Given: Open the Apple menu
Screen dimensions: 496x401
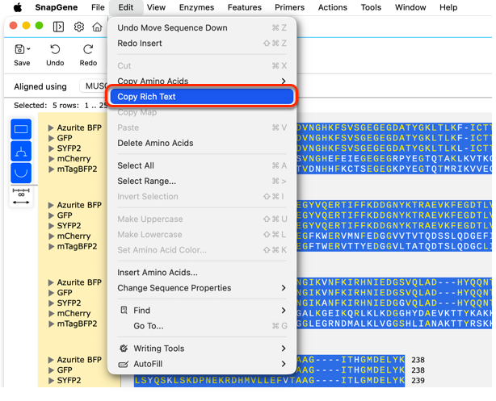Looking at the screenshot, I should pyautogui.click(x=18, y=7).
